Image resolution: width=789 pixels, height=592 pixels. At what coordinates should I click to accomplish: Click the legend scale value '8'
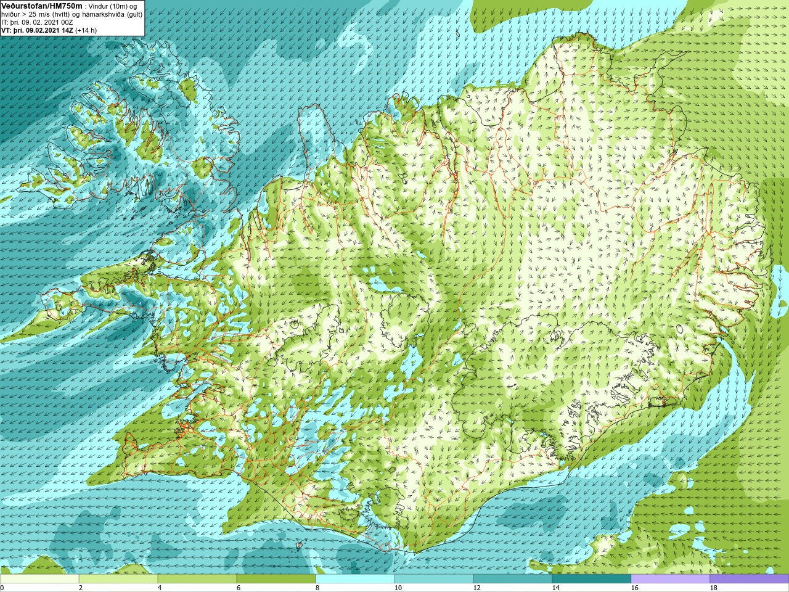point(317,588)
